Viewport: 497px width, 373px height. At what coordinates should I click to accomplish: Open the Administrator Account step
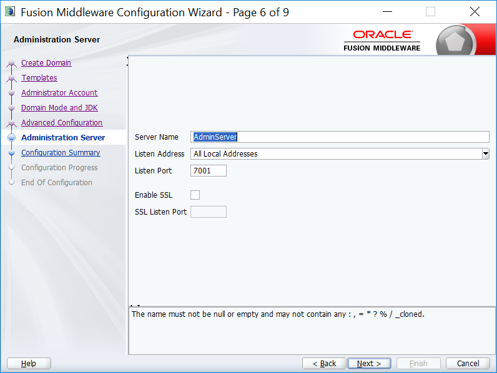[59, 93]
